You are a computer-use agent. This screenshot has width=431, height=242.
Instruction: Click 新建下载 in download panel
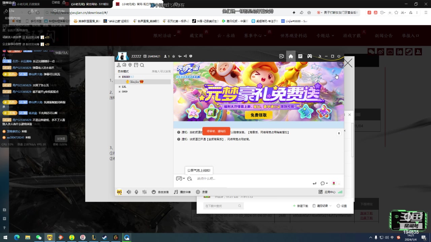point(300,206)
